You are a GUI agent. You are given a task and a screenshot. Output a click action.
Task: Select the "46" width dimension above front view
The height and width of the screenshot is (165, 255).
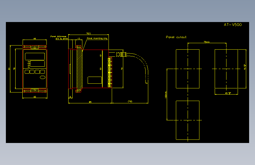[x=35, y=39]
